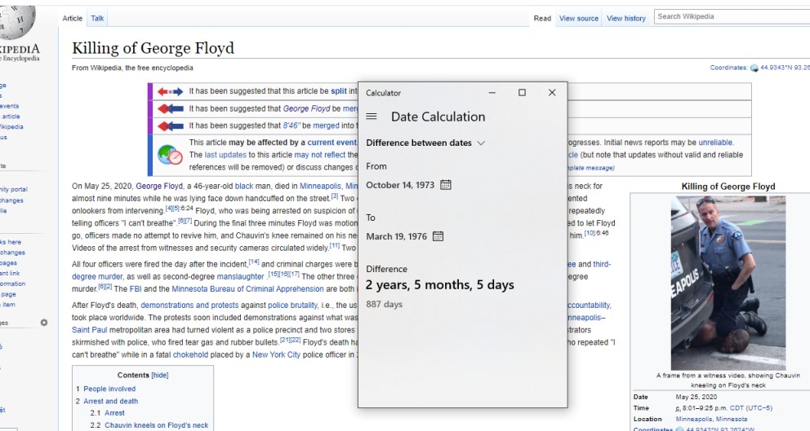This screenshot has width=810, height=431.
Task: Click the coordinates globe icon at top right
Action: (x=754, y=68)
